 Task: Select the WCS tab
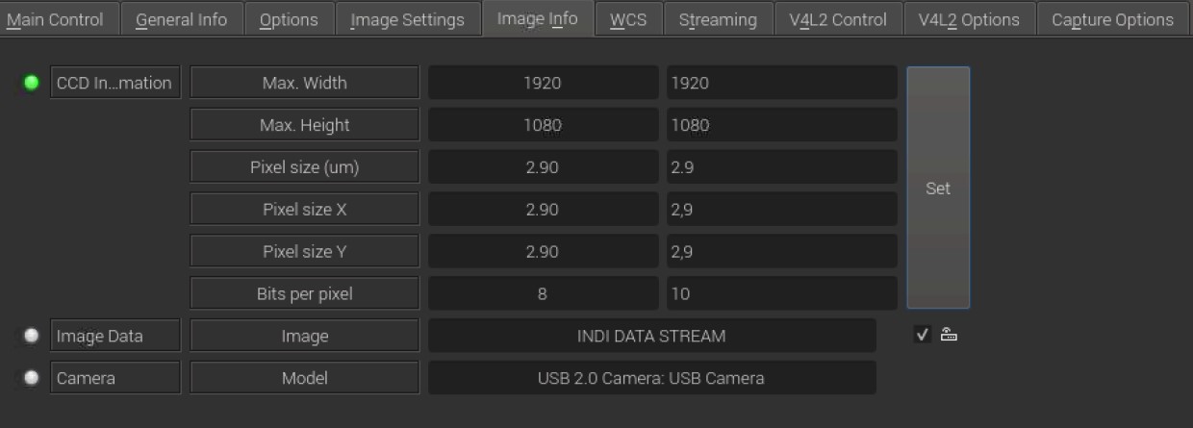[x=628, y=19]
